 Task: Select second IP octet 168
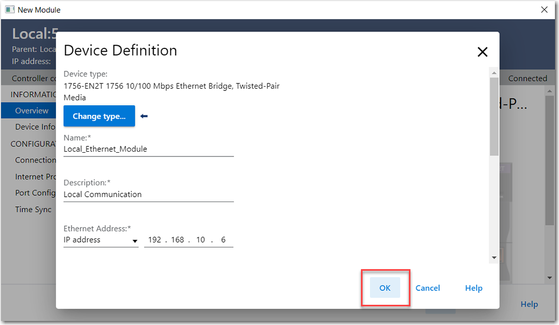177,240
